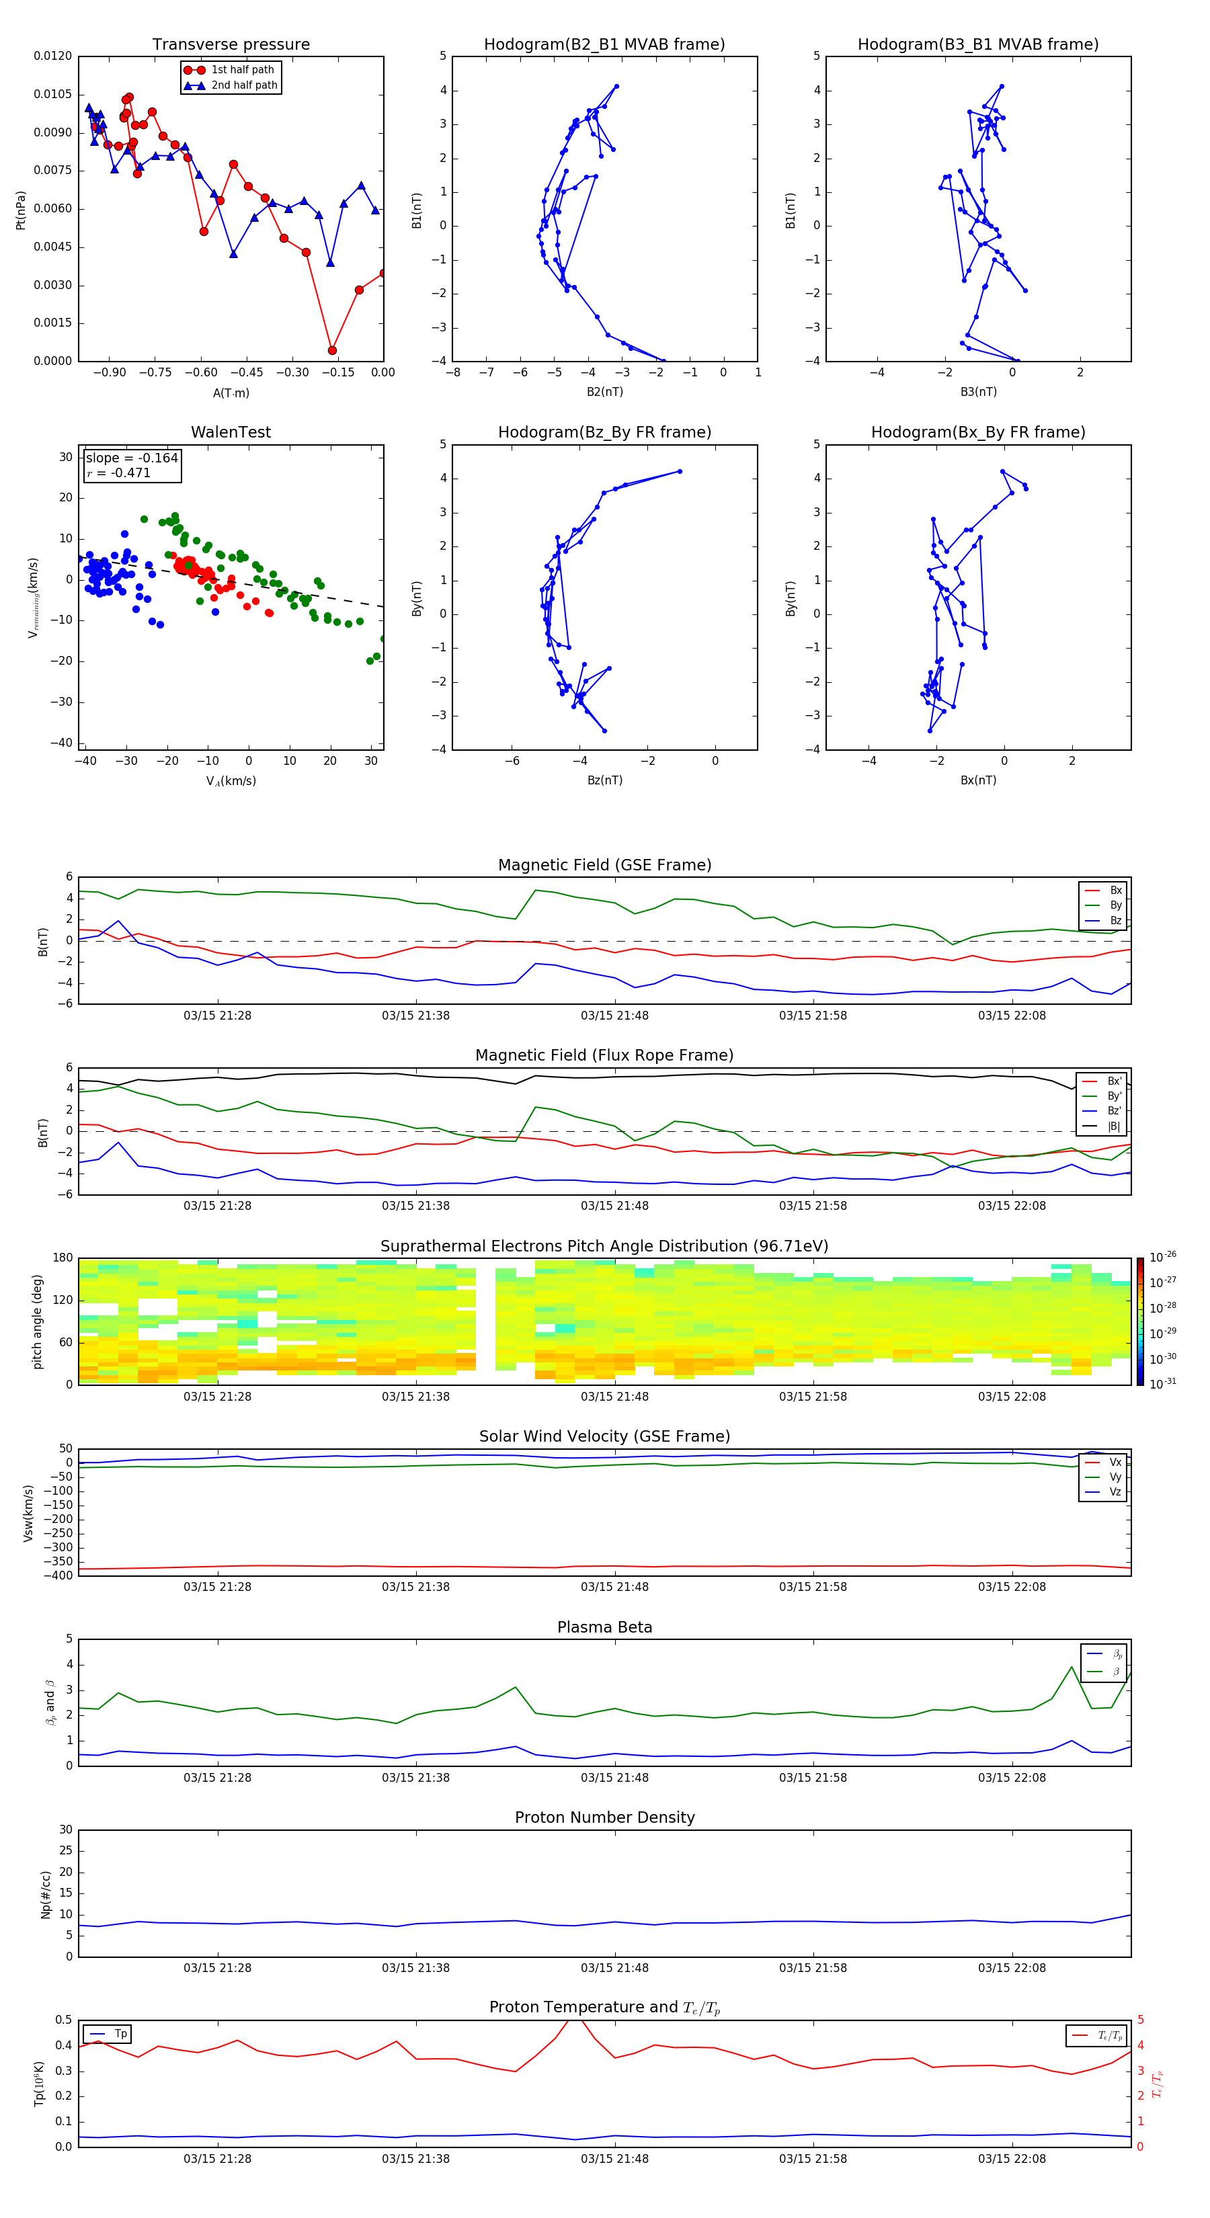Select "Bz'" in the Flux Rope legend
1210x2218 pixels.
[1102, 1111]
